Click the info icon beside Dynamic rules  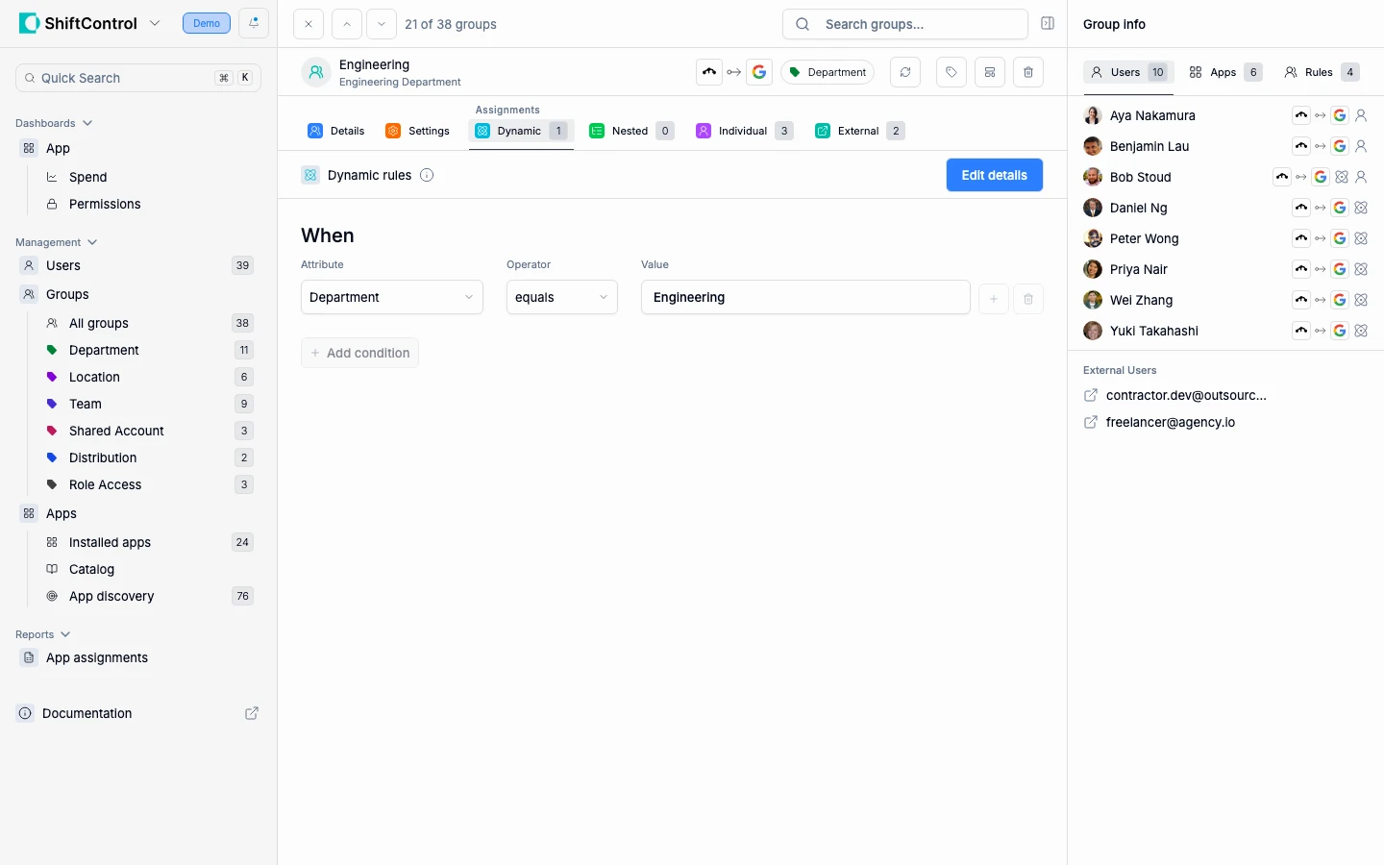point(427,175)
